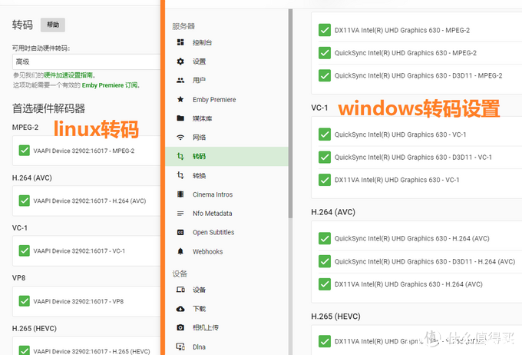
Task: Uncheck QuickSync UHD 630 - H.264 (AVC)
Action: pos(325,238)
